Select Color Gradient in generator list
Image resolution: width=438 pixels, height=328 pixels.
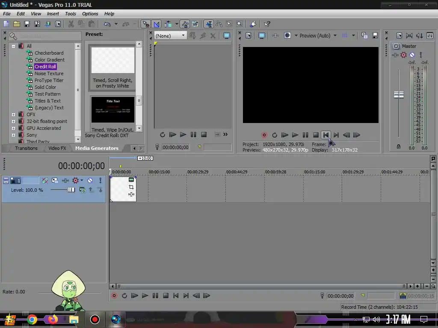[50, 60]
